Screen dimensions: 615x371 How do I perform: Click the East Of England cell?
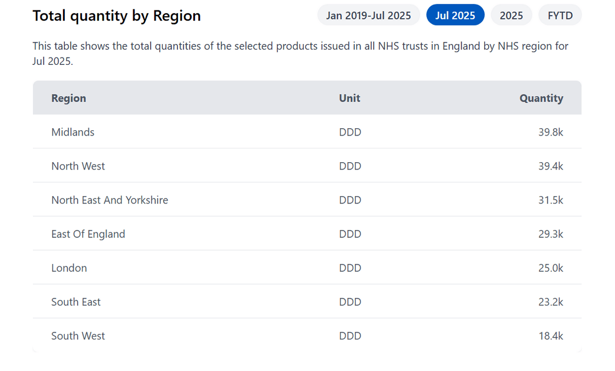click(x=88, y=234)
